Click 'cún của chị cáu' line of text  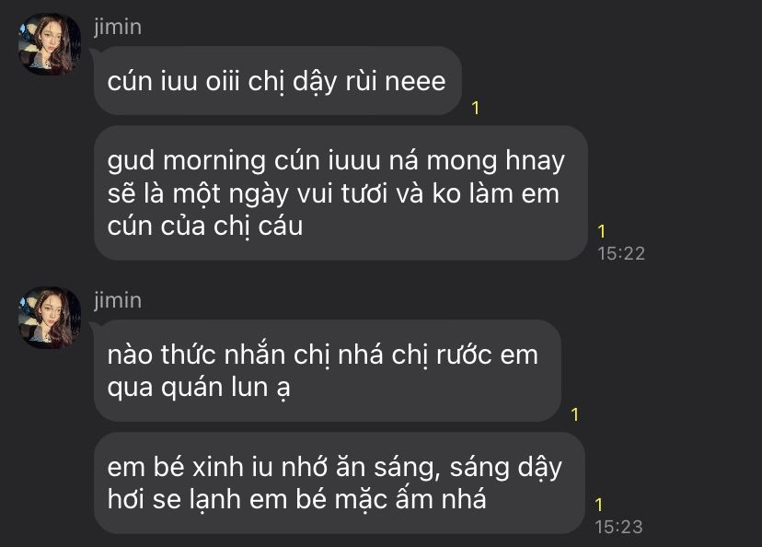[x=205, y=227]
